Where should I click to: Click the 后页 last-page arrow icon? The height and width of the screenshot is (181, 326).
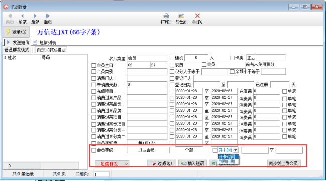click(48, 16)
